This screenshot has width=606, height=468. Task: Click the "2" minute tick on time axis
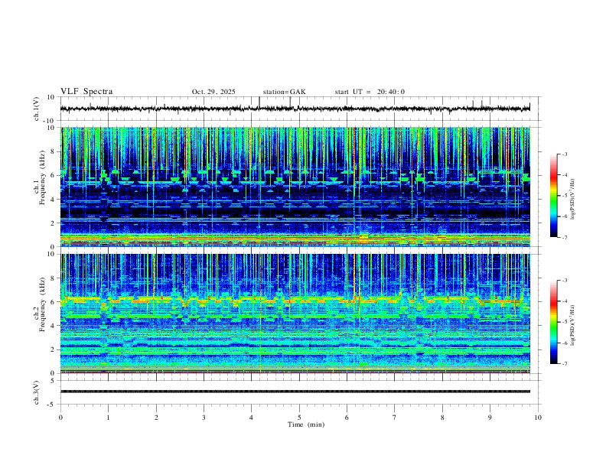point(156,418)
